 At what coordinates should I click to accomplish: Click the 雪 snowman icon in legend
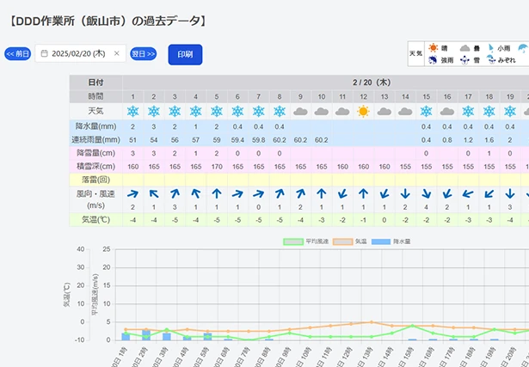pyautogui.click(x=464, y=60)
